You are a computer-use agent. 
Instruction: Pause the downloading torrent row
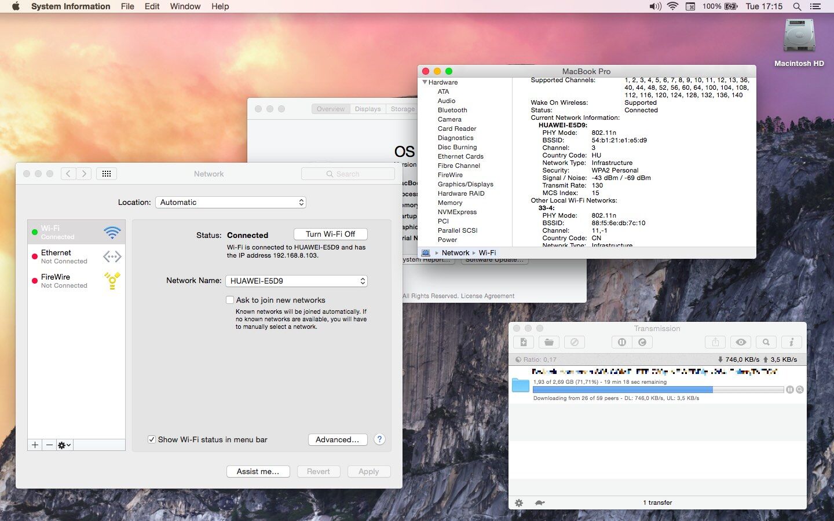(790, 390)
